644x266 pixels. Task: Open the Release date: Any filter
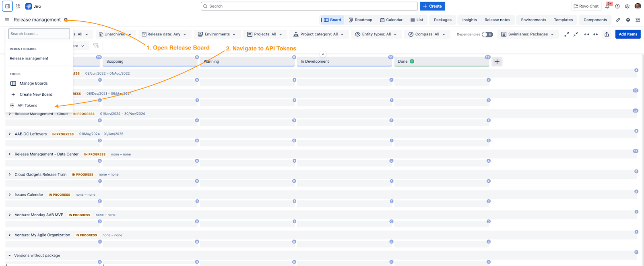click(x=164, y=34)
